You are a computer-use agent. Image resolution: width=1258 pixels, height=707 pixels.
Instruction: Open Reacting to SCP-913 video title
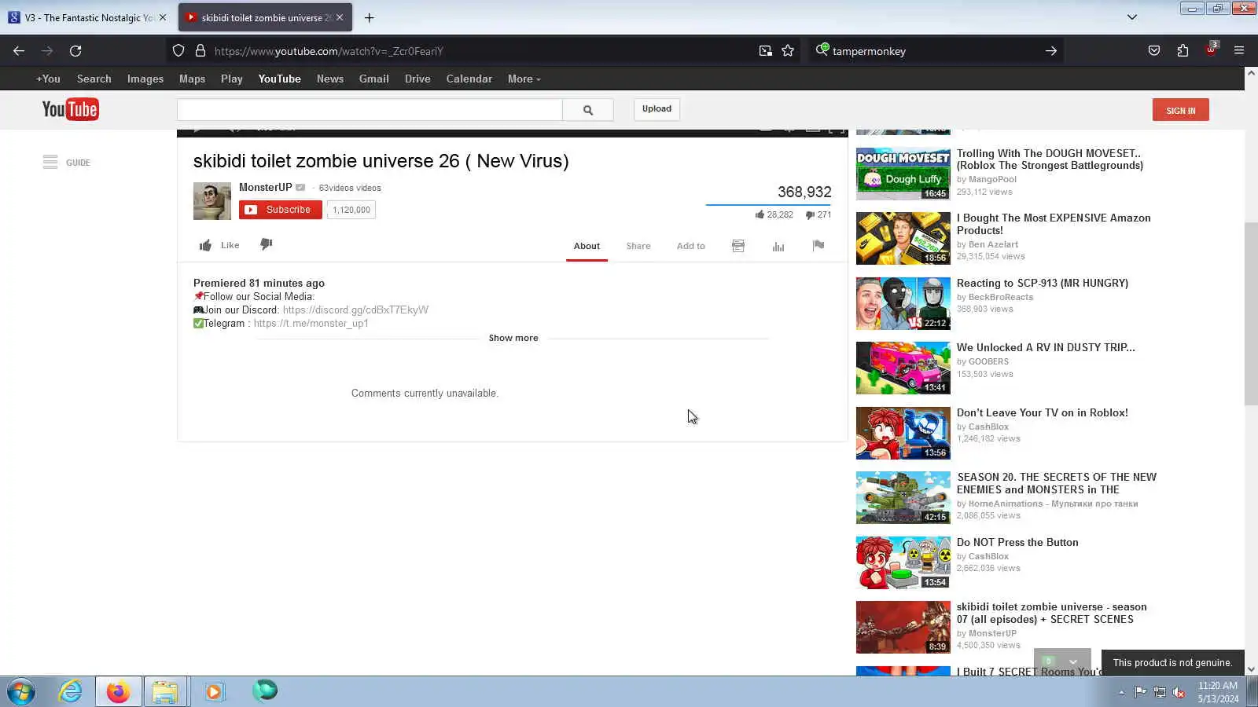(1043, 283)
